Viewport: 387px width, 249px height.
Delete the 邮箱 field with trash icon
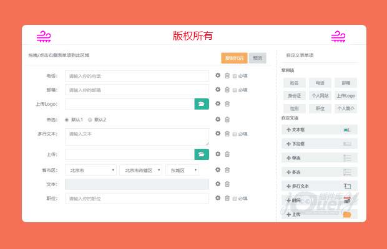click(227, 90)
